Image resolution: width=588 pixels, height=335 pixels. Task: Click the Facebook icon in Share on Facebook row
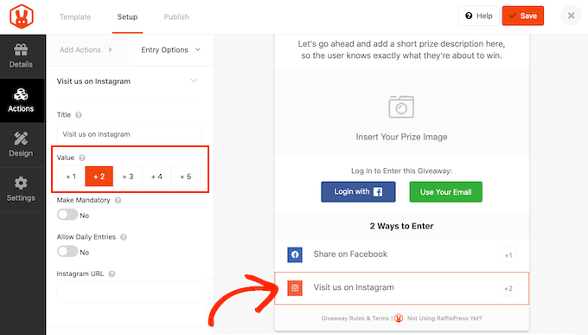pos(295,254)
